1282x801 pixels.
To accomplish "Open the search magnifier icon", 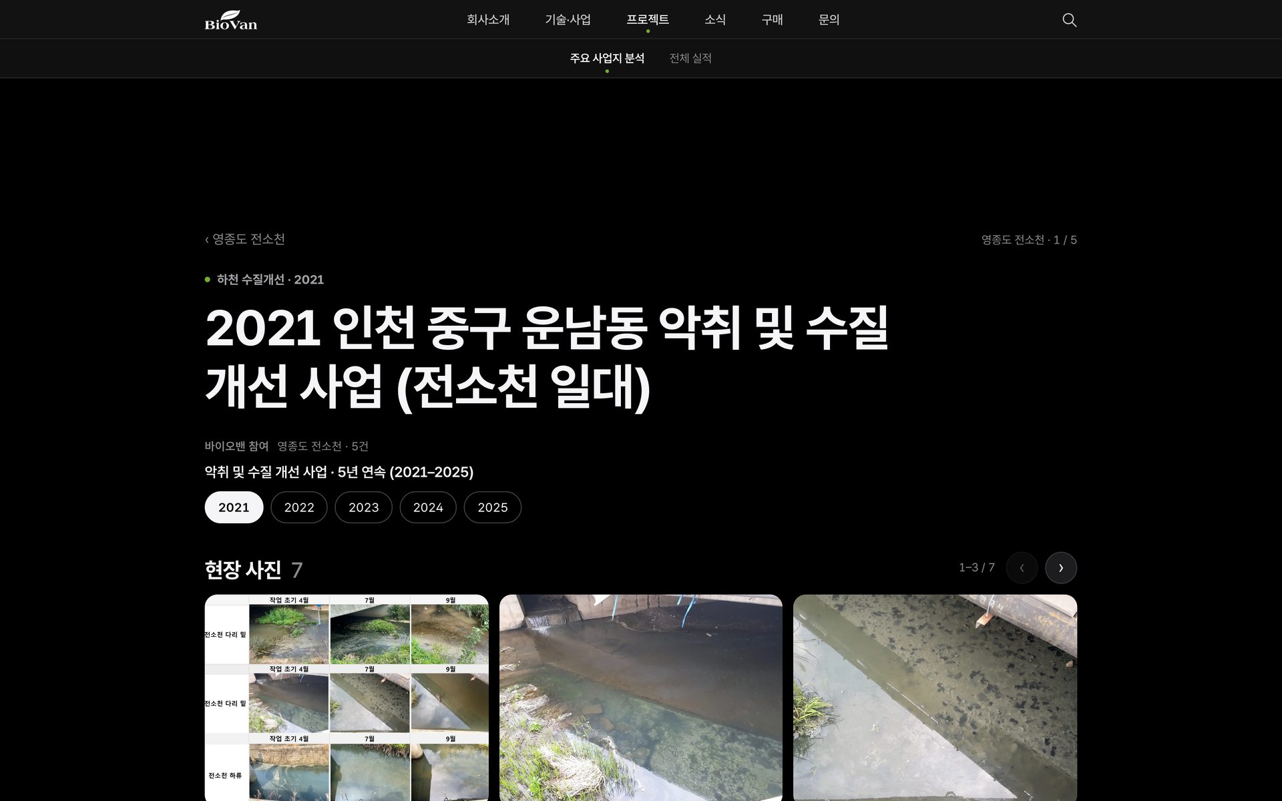I will (x=1069, y=20).
